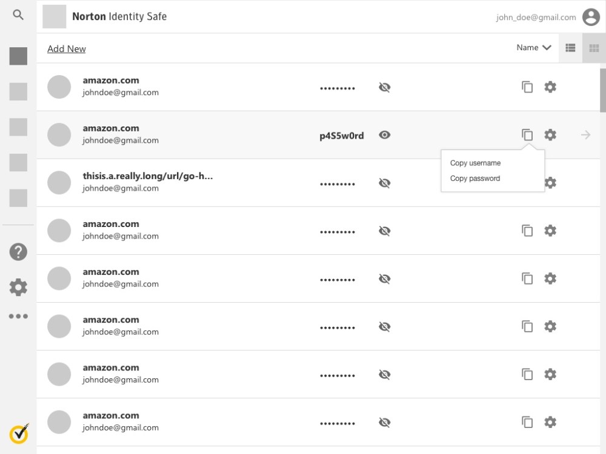Switch to list view layout
The width and height of the screenshot is (606, 454).
pos(570,48)
